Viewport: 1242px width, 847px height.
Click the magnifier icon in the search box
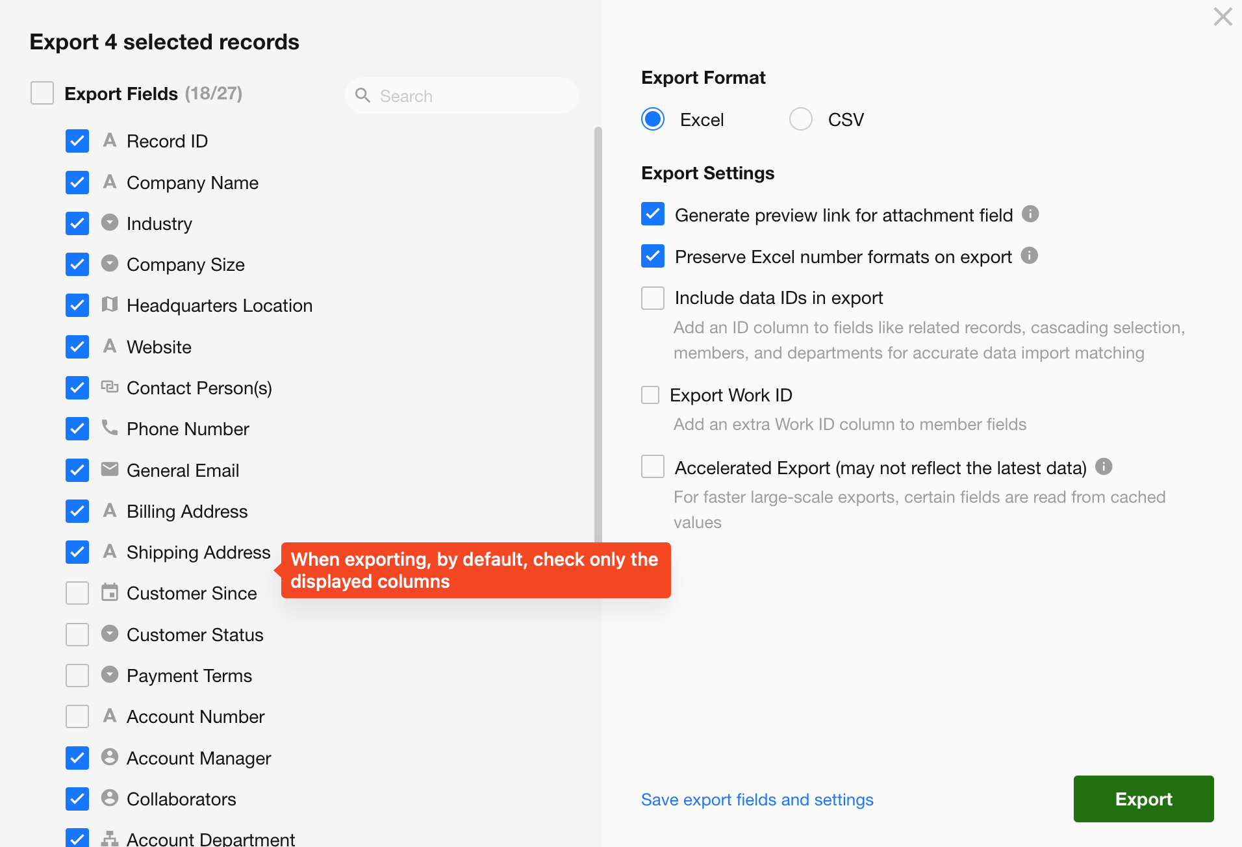(x=362, y=96)
